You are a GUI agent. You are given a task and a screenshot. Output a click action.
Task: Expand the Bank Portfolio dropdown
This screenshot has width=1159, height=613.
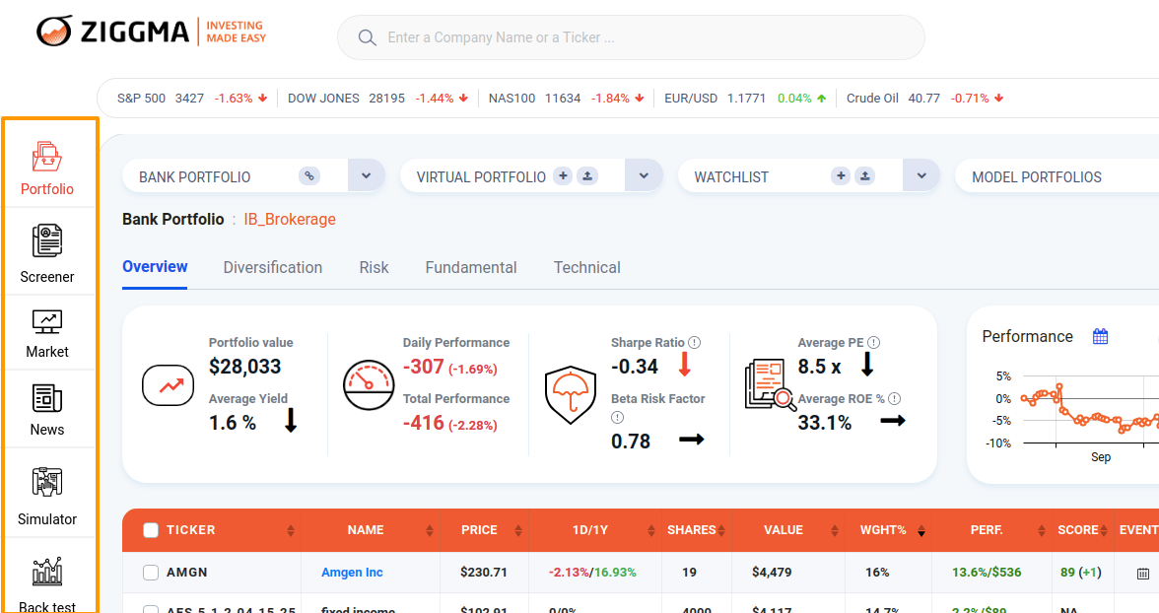[x=366, y=176]
